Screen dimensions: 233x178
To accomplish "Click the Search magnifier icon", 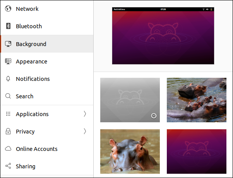I will [8, 96].
